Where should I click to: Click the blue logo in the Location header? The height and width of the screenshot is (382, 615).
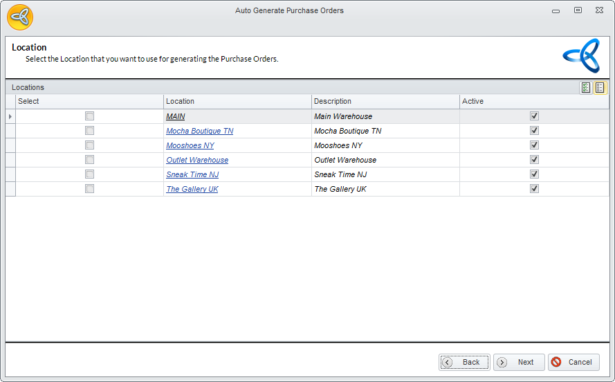pyautogui.click(x=580, y=56)
